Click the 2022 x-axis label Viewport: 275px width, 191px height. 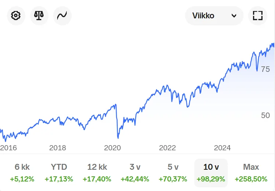[x=168, y=148]
